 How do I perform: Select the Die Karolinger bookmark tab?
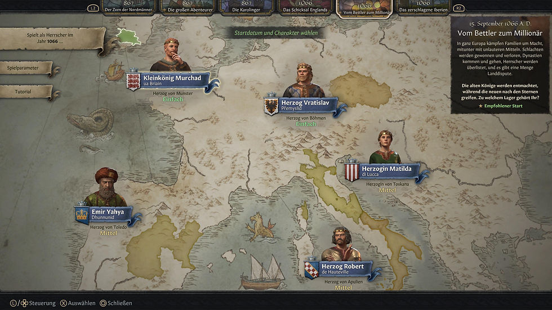tap(247, 7)
